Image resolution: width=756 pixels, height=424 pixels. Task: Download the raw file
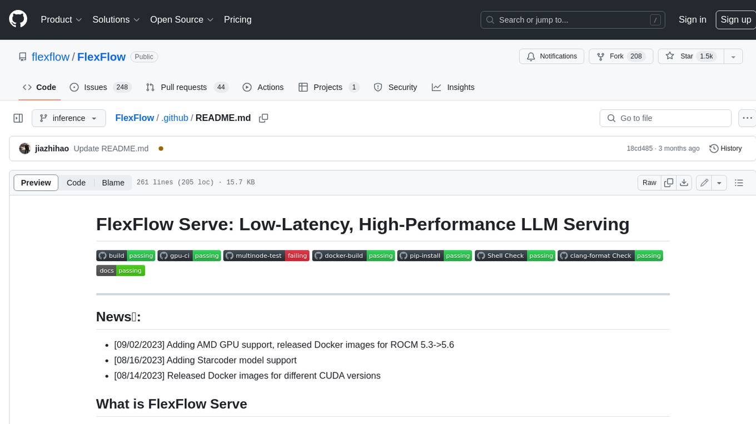click(x=684, y=183)
